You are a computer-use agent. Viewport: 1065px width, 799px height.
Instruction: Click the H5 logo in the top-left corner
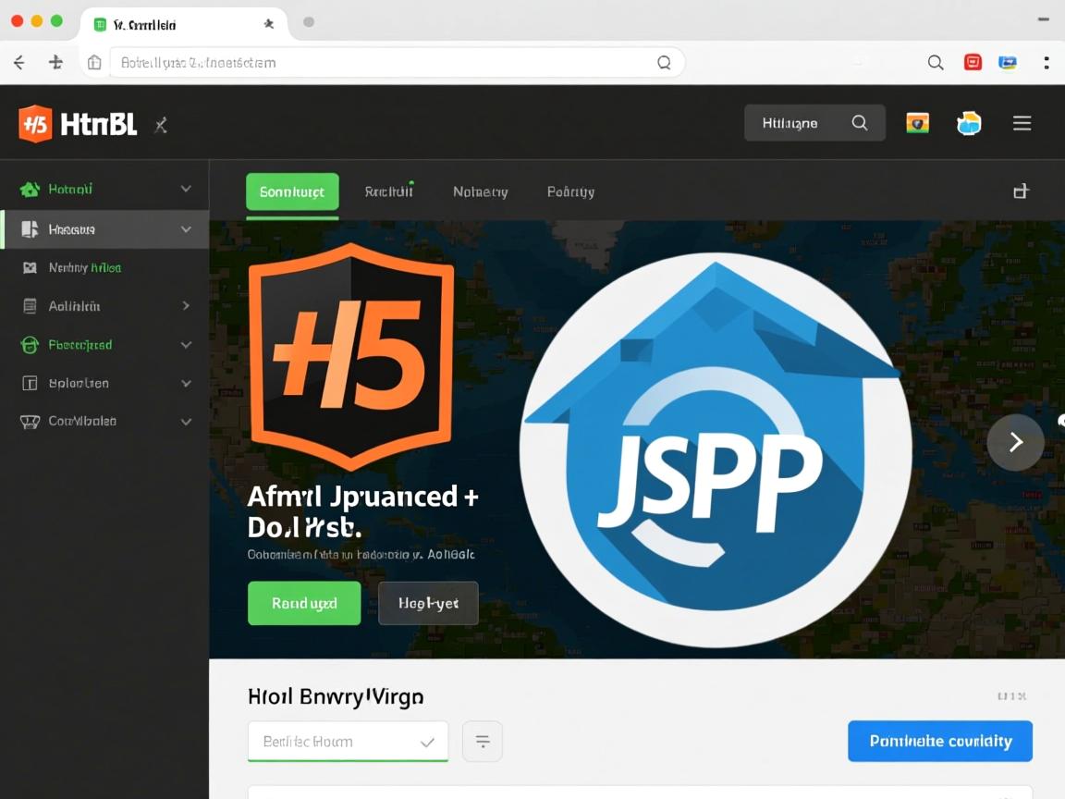coord(34,123)
